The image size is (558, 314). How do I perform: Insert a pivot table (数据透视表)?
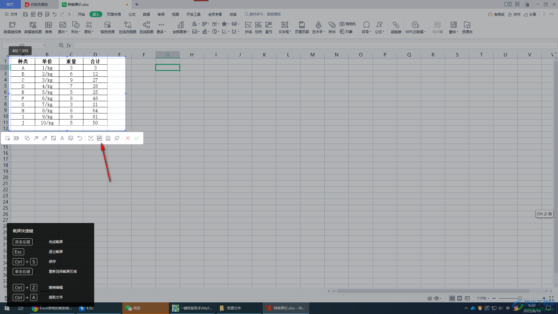click(12, 28)
